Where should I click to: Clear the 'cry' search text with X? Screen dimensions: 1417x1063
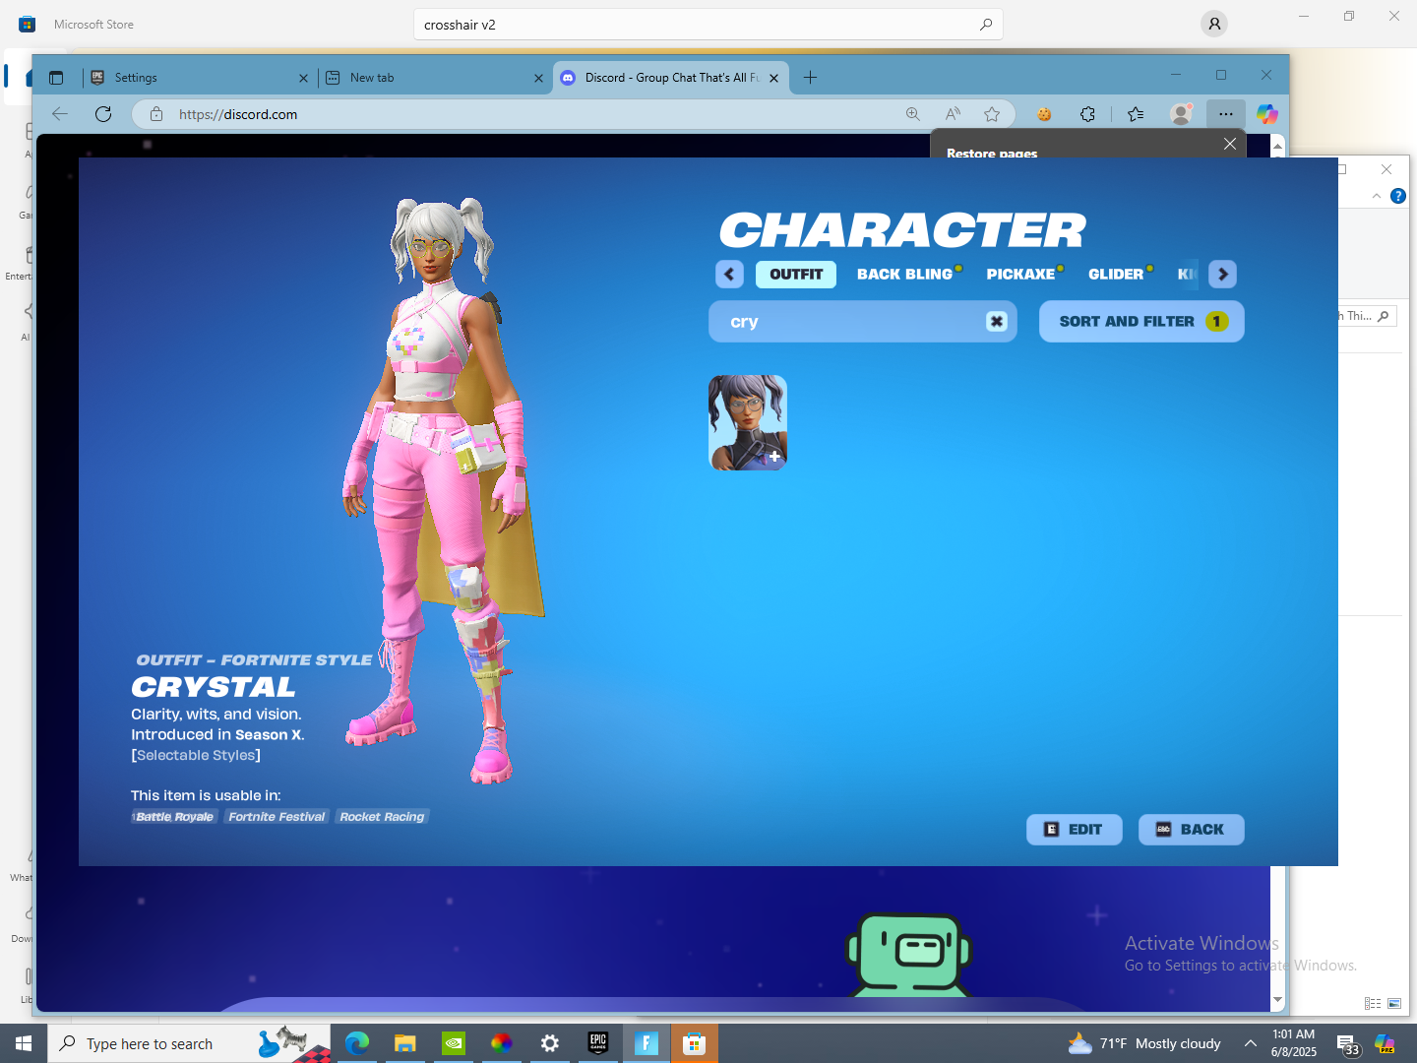tap(997, 322)
